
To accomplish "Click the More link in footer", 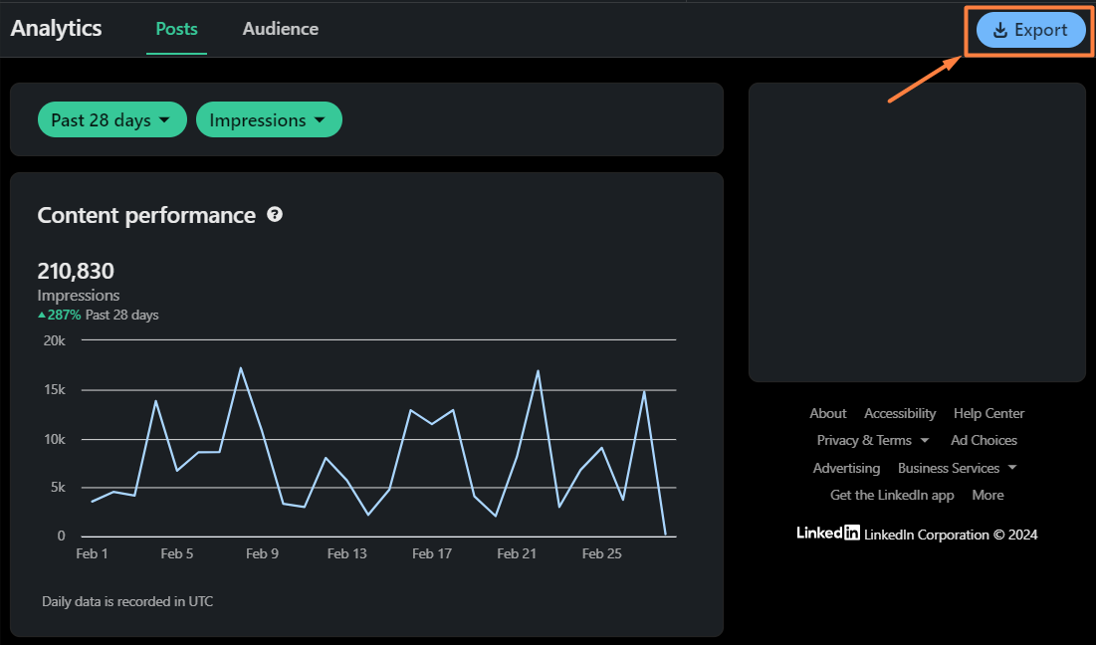I will (987, 495).
